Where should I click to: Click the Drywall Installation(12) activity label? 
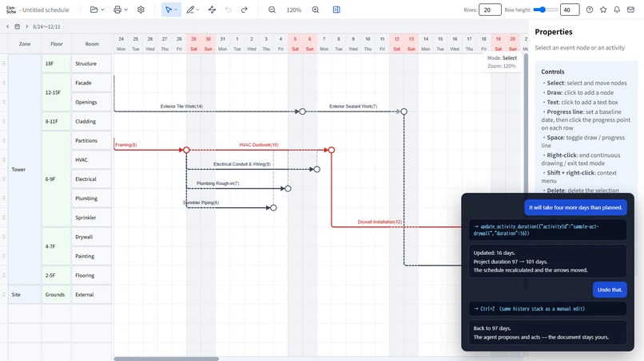[x=380, y=222]
